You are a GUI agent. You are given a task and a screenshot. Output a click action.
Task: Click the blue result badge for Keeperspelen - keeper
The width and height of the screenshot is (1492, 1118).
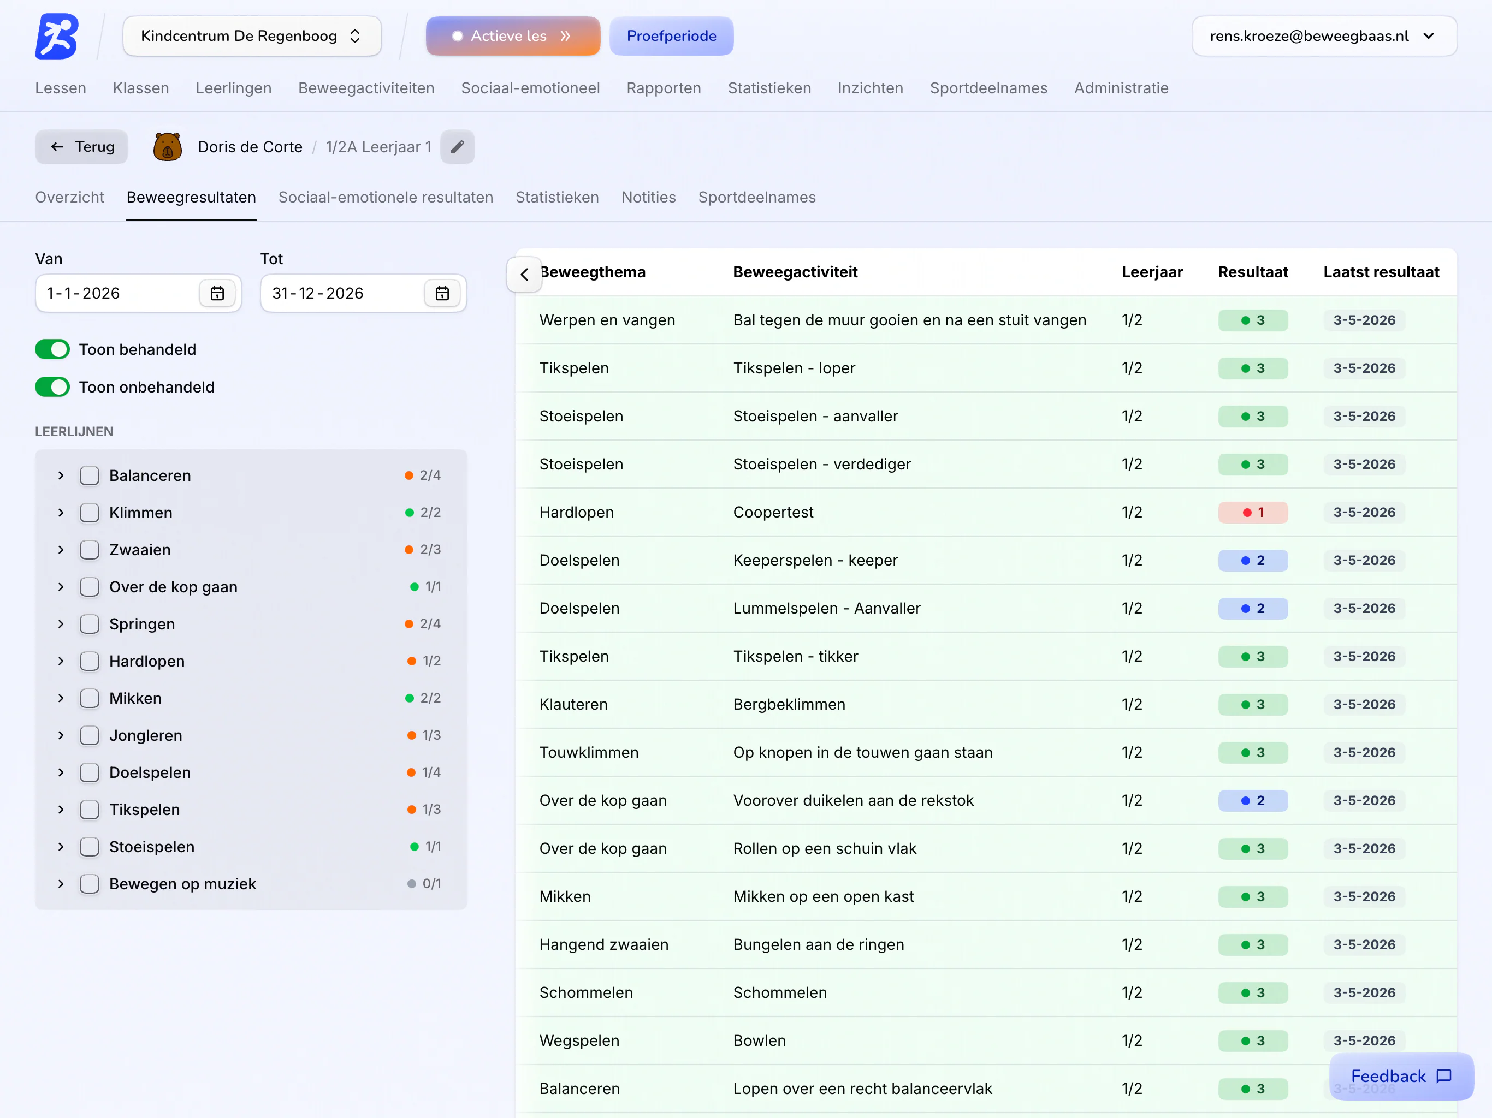click(1253, 560)
